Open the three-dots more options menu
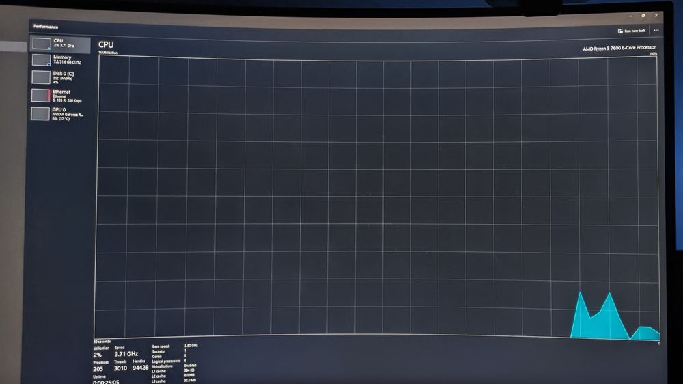Screen dimensions: 683x384 click(656, 31)
